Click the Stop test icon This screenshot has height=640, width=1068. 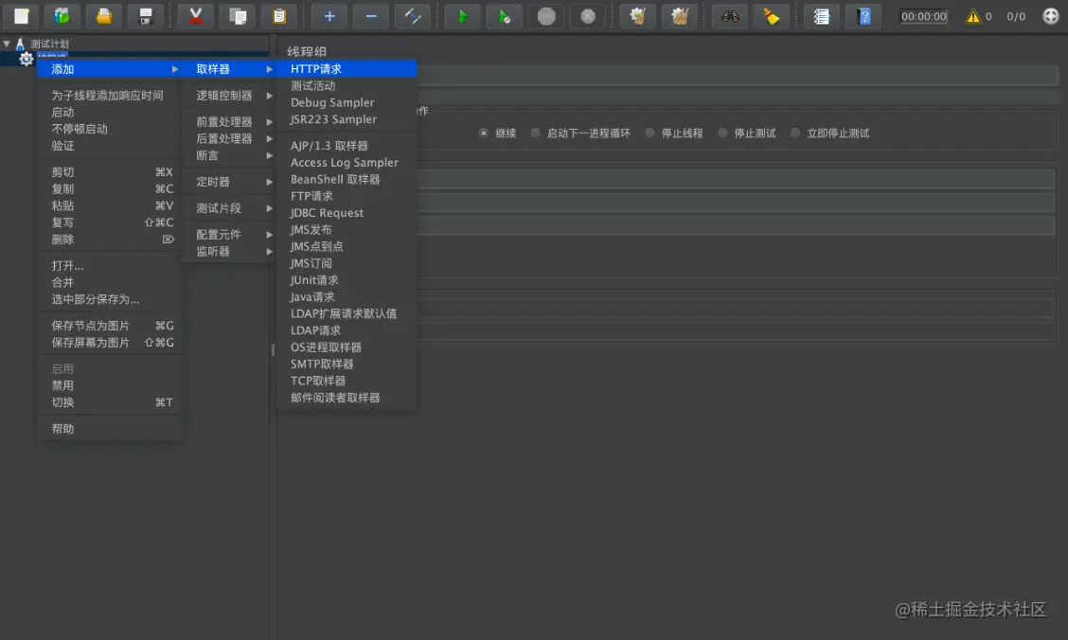(x=546, y=16)
